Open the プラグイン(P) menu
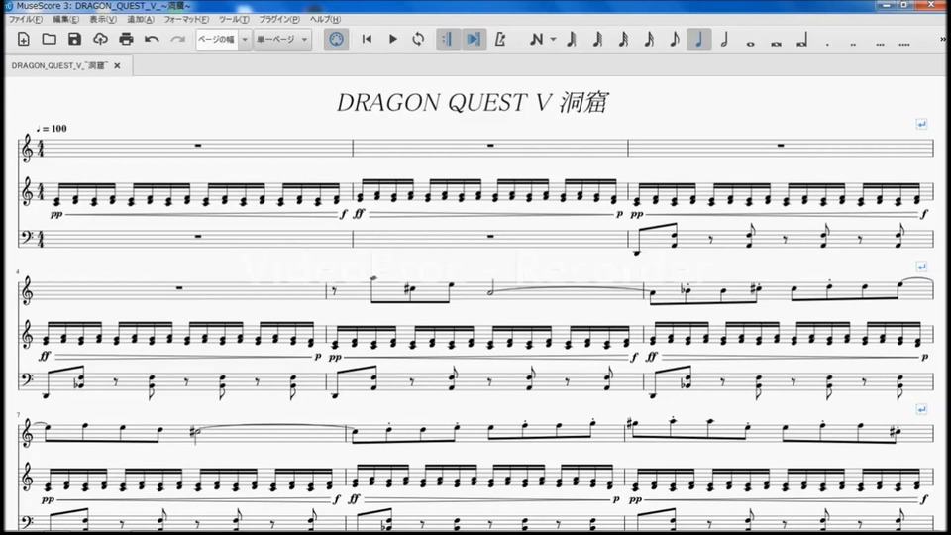Screen dimensions: 951x535 coord(279,20)
